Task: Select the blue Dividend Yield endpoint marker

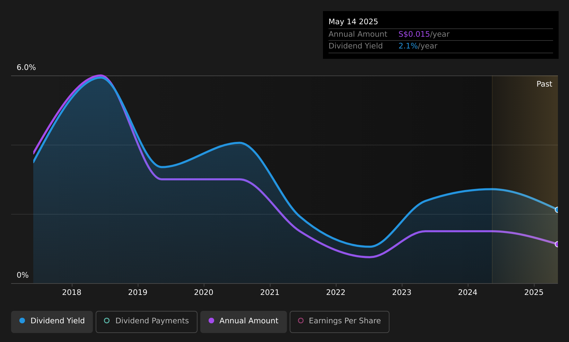Action: 557,210
